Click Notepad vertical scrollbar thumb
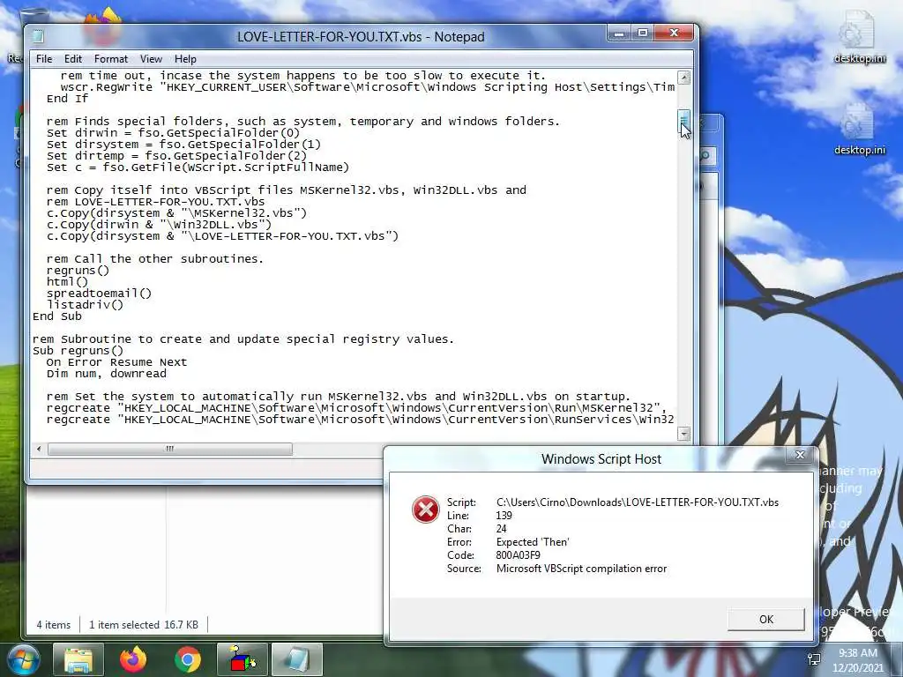The image size is (903, 677). coord(683,122)
